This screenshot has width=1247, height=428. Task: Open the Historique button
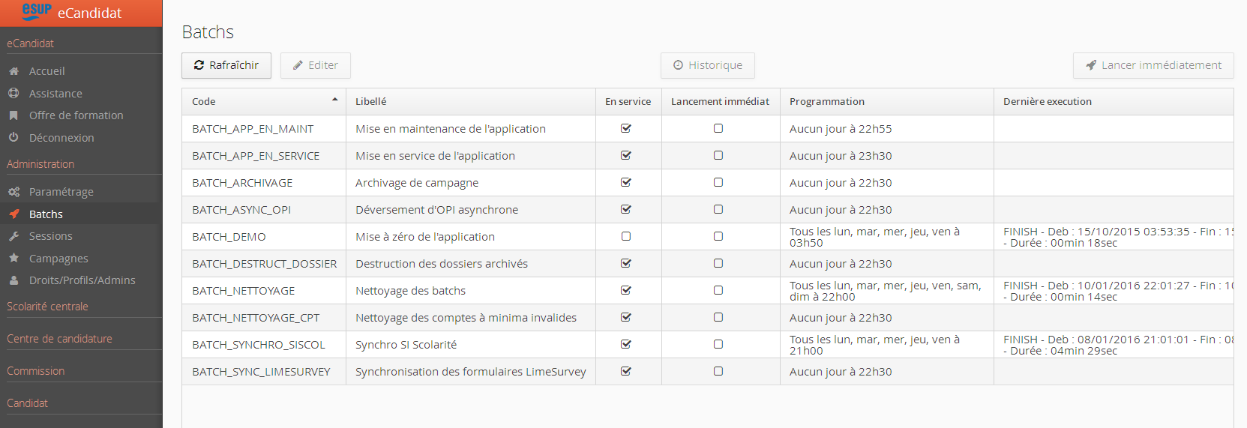pos(707,65)
